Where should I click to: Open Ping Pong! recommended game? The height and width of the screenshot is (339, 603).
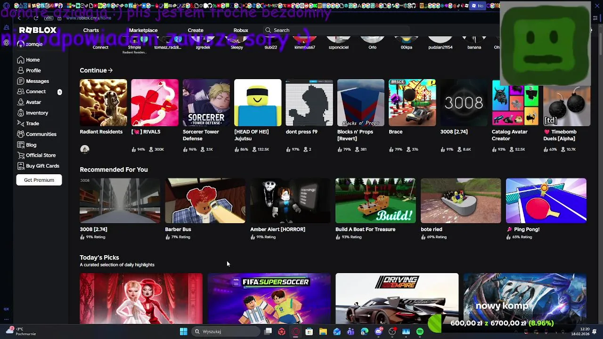point(546,201)
